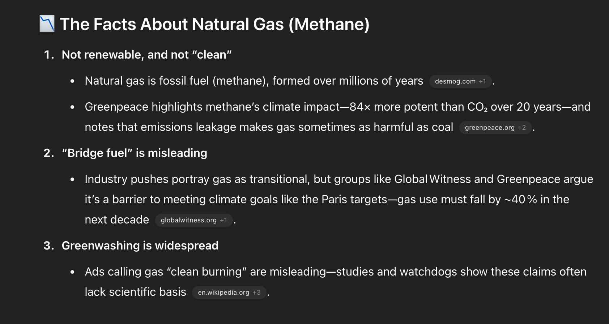The image size is (609, 324).
Task: Click the "~40%" figure in the text
Action: point(521,199)
